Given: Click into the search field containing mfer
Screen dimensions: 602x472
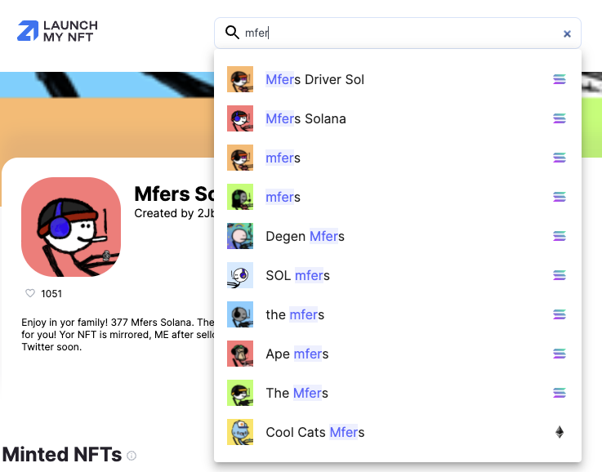Looking at the screenshot, I should click(397, 33).
